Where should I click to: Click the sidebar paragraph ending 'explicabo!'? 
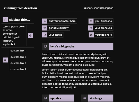(14, 35)
